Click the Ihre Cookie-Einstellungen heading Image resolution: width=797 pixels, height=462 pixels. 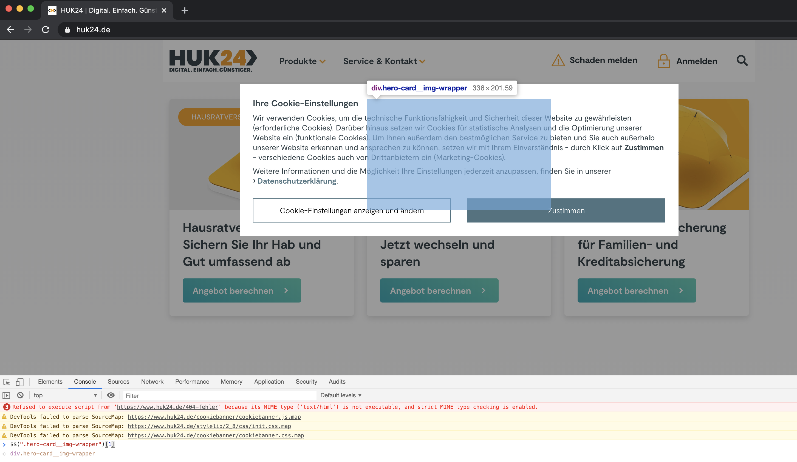(x=305, y=103)
